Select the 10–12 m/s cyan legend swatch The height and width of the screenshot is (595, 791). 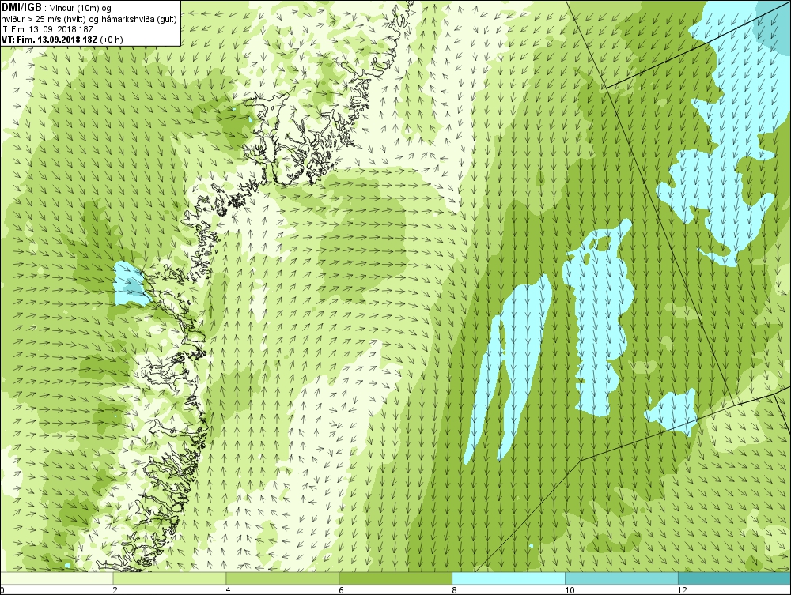622,578
